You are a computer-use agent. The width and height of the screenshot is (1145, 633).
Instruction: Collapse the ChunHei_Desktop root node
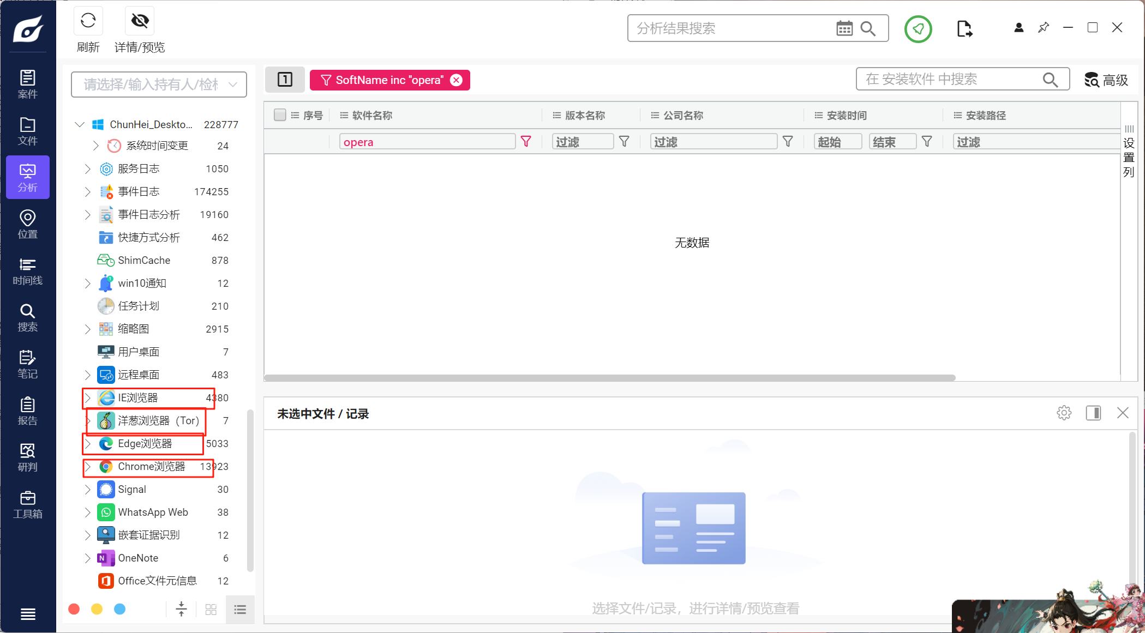(x=80, y=124)
